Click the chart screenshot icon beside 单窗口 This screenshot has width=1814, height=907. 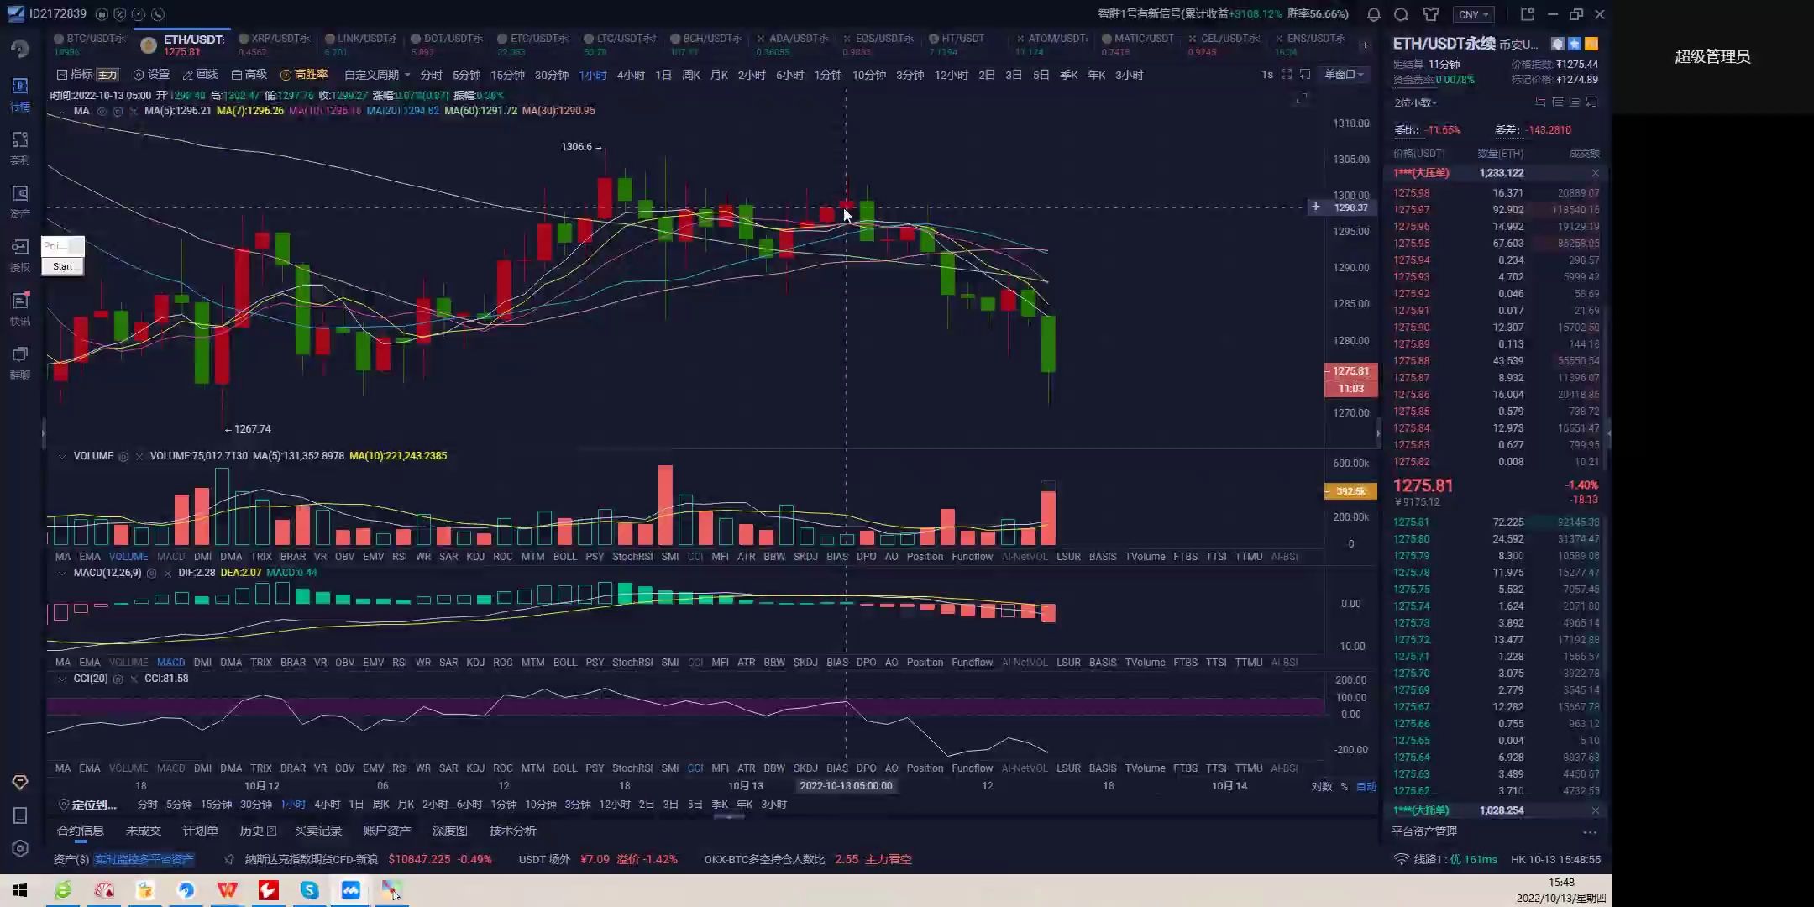tap(1305, 75)
